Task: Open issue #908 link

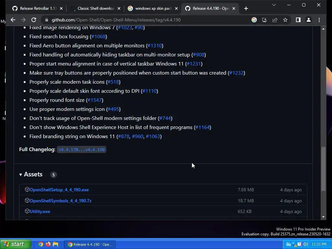Action: [x=199, y=55]
